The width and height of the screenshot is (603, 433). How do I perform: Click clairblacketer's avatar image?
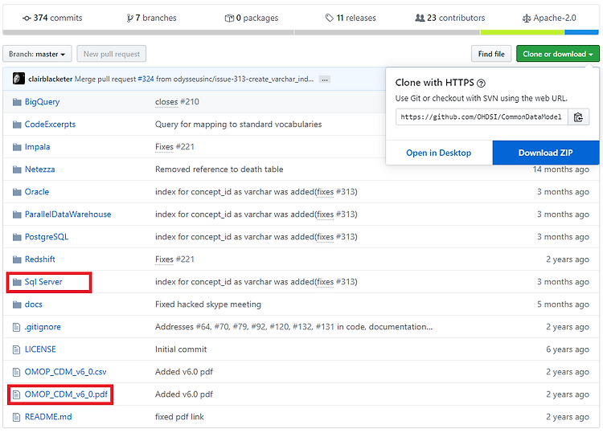coord(18,79)
